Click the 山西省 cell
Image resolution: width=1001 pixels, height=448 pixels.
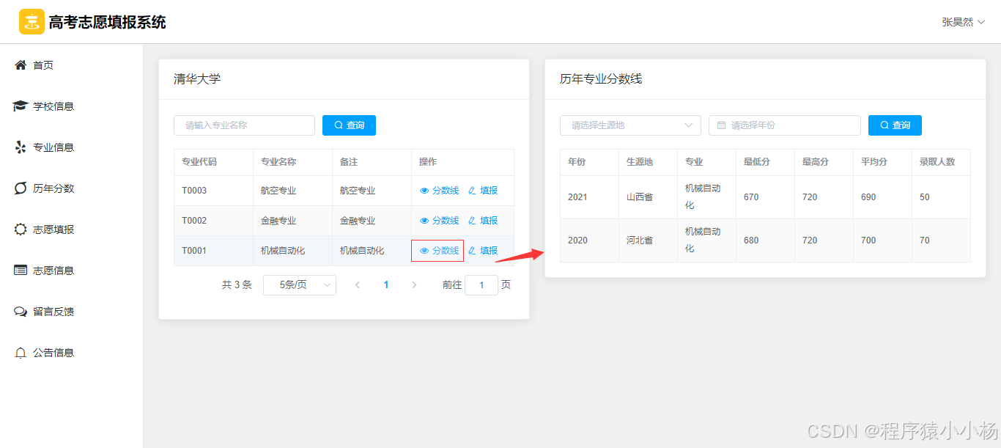pos(648,197)
